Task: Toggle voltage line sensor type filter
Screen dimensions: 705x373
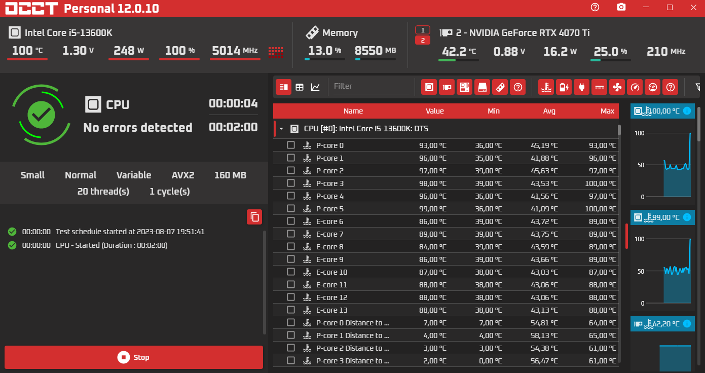Action: tap(600, 87)
